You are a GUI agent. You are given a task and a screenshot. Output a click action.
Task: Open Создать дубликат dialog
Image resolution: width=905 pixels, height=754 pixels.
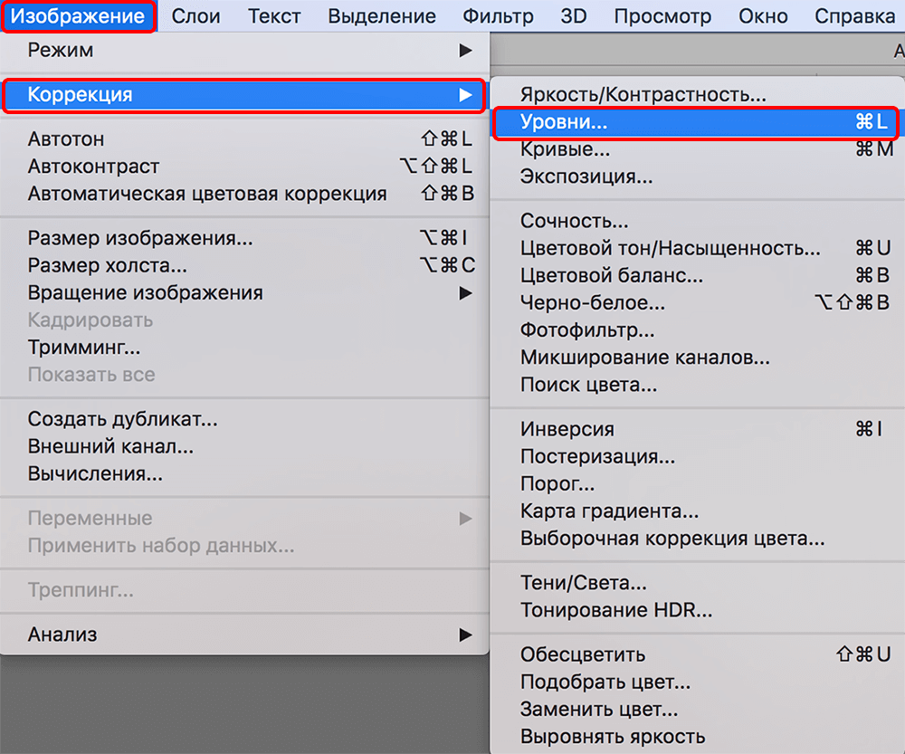122,419
